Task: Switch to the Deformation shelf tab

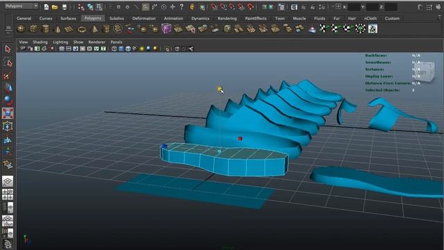Action: pyautogui.click(x=144, y=19)
